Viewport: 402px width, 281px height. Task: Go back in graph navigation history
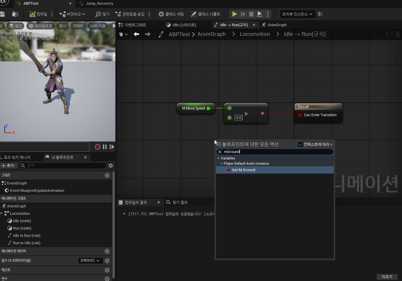coord(136,34)
